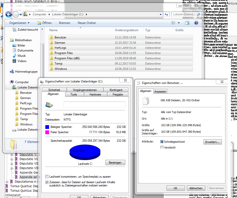Screen dimensions: 237x198
Task: Open the Organisieren menu
Action: tap(19, 23)
